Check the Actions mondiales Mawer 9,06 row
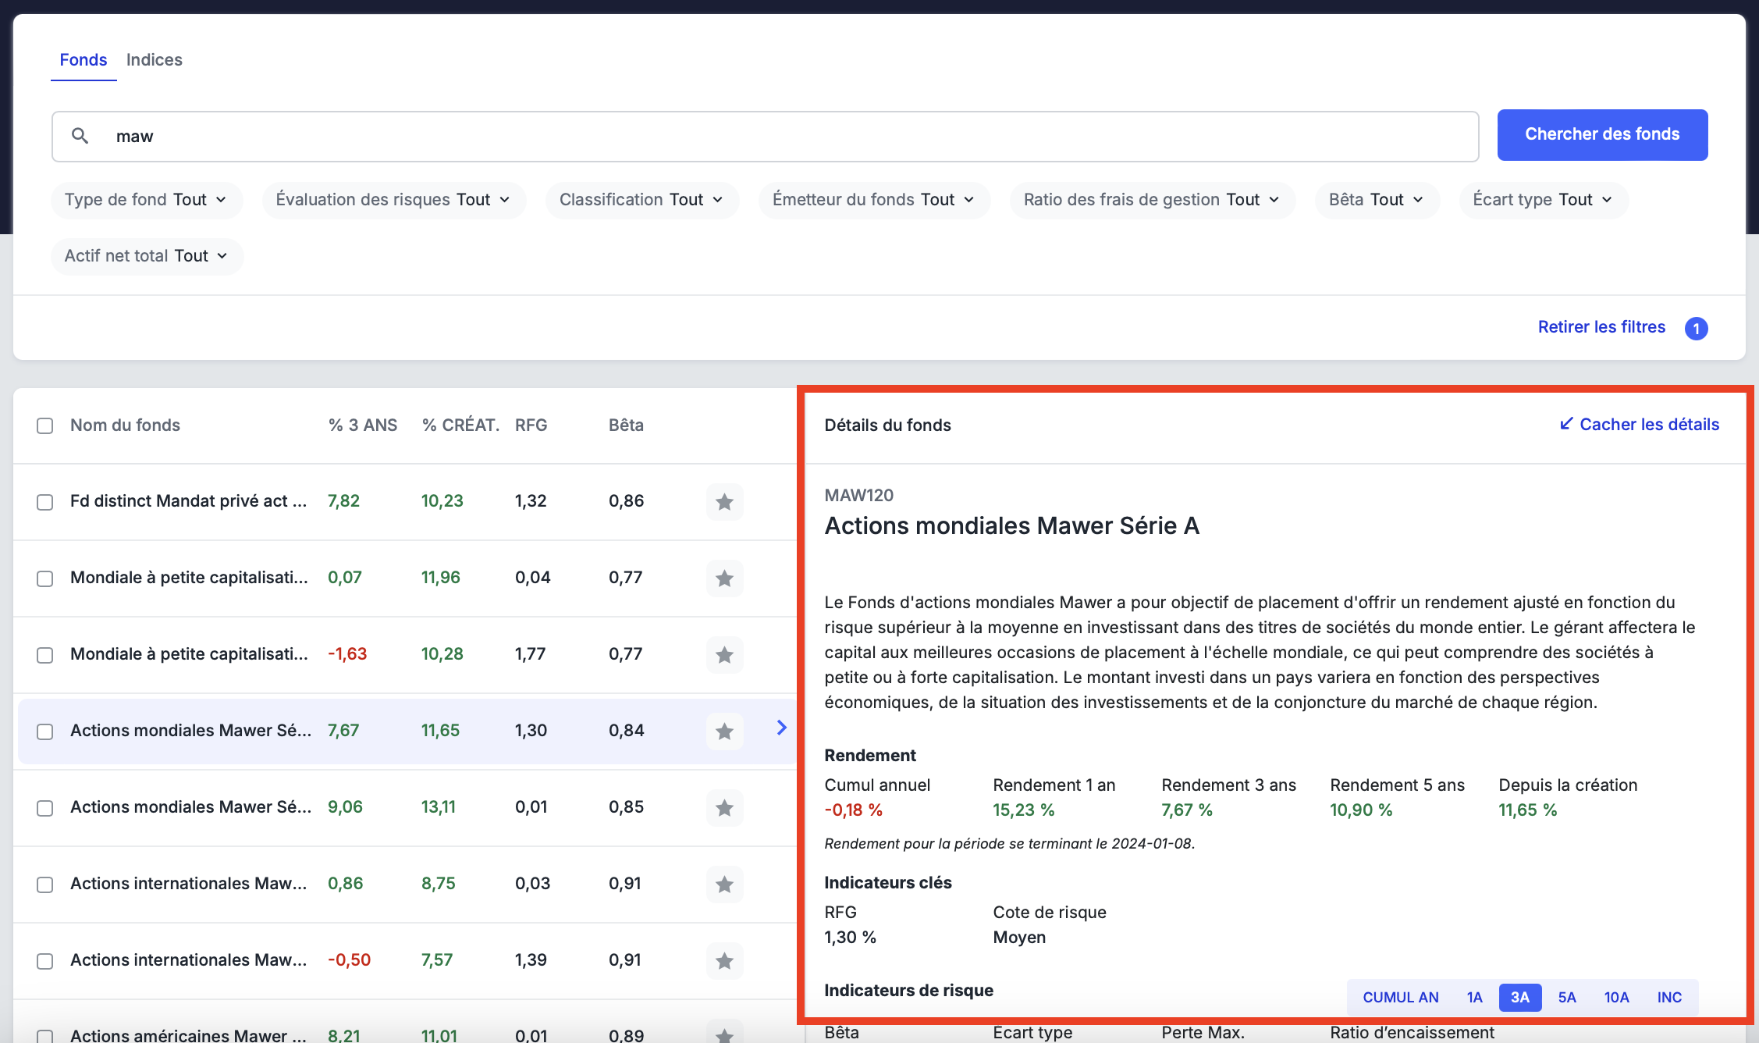 45,808
